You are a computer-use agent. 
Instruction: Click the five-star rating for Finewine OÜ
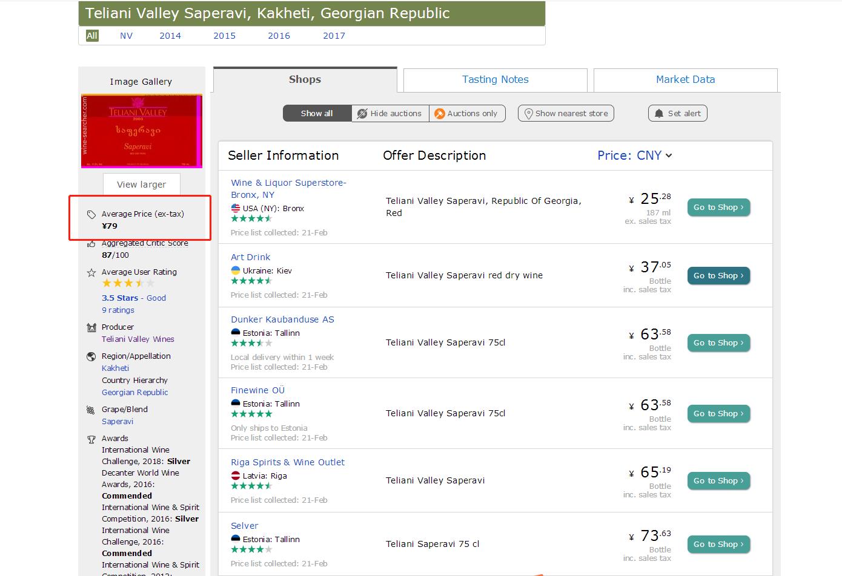251,414
